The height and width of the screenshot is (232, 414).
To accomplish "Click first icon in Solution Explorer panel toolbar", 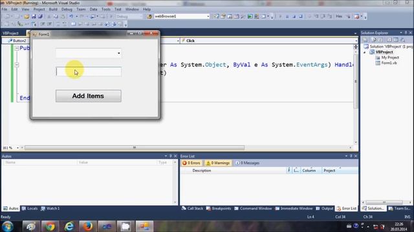I will pos(365,40).
